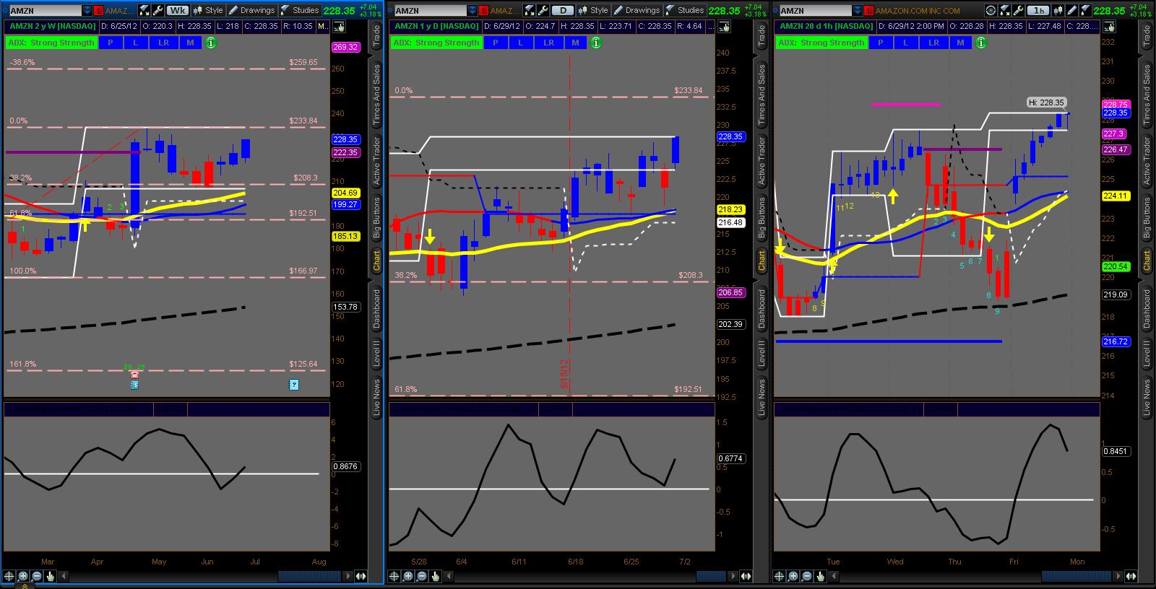Screen dimensions: 1156x589
Task: Open Dashboard tab of hourly chart
Action: coord(1147,308)
